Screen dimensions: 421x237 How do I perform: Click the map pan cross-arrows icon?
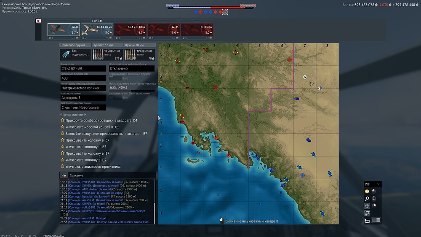tap(367, 206)
